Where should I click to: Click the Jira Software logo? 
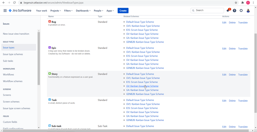pos(20,11)
